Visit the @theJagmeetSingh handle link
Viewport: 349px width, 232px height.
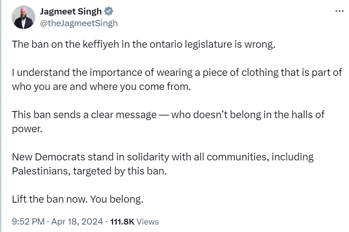click(79, 23)
